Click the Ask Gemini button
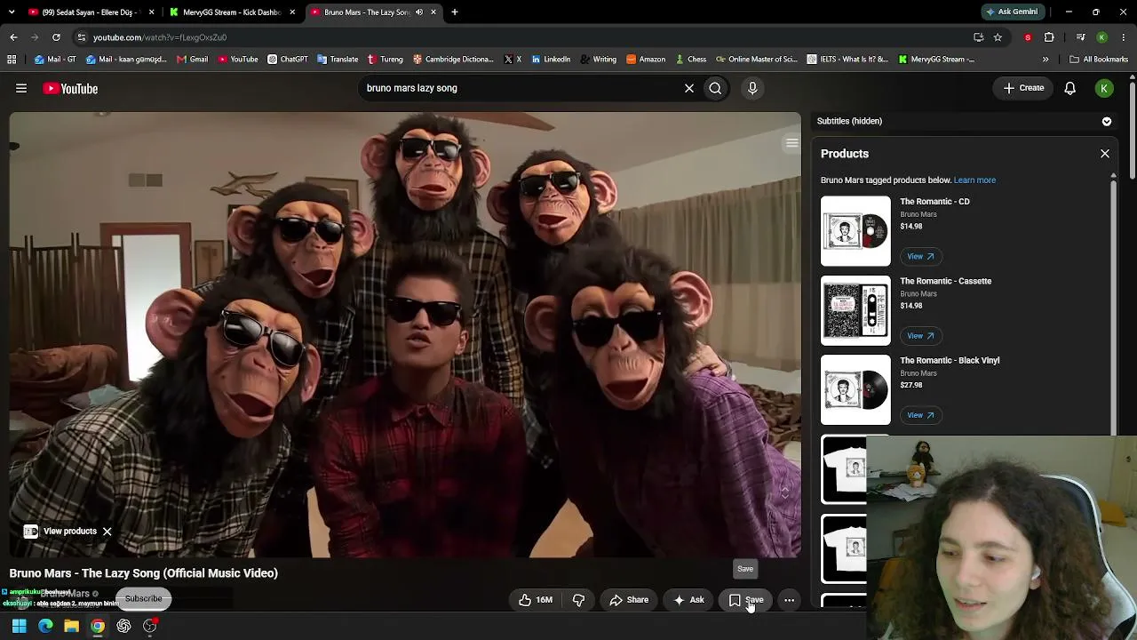This screenshot has width=1137, height=640. point(1012,12)
